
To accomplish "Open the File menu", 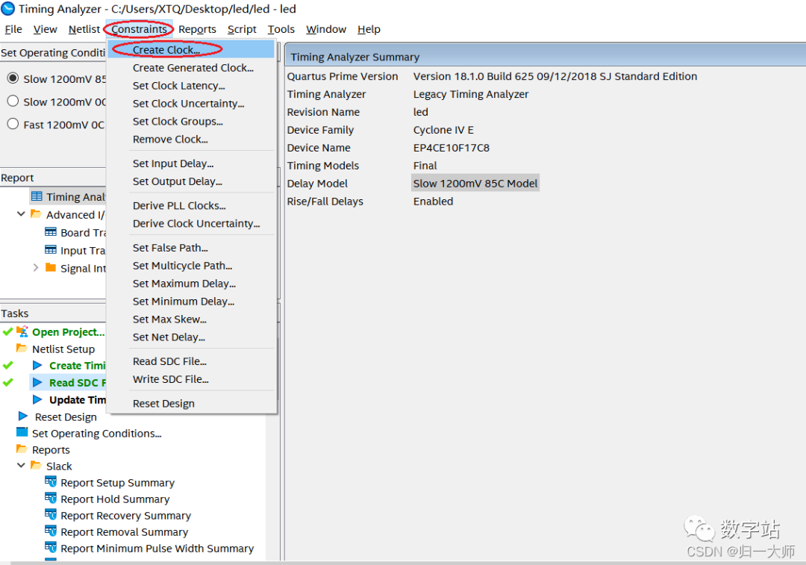I will [x=13, y=29].
